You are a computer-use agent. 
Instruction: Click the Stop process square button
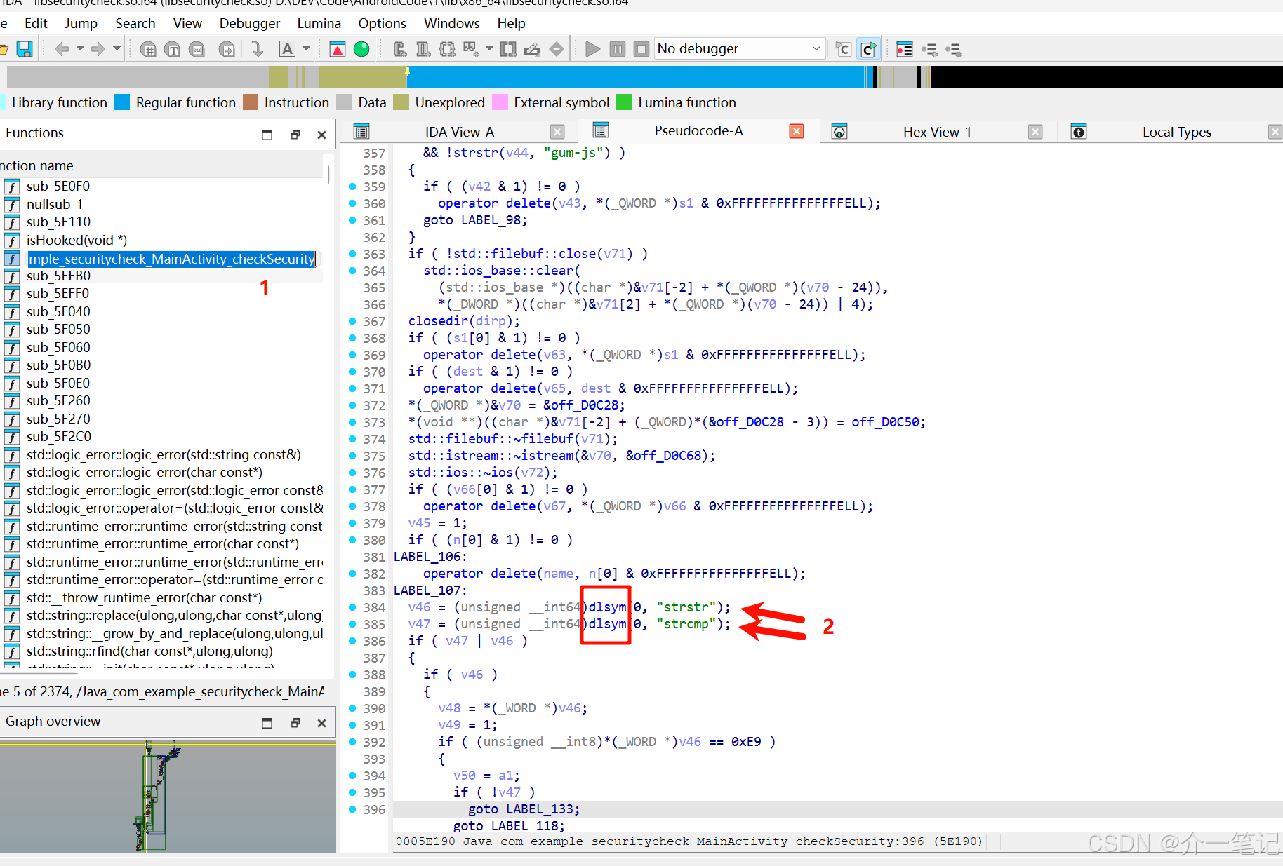(x=641, y=49)
